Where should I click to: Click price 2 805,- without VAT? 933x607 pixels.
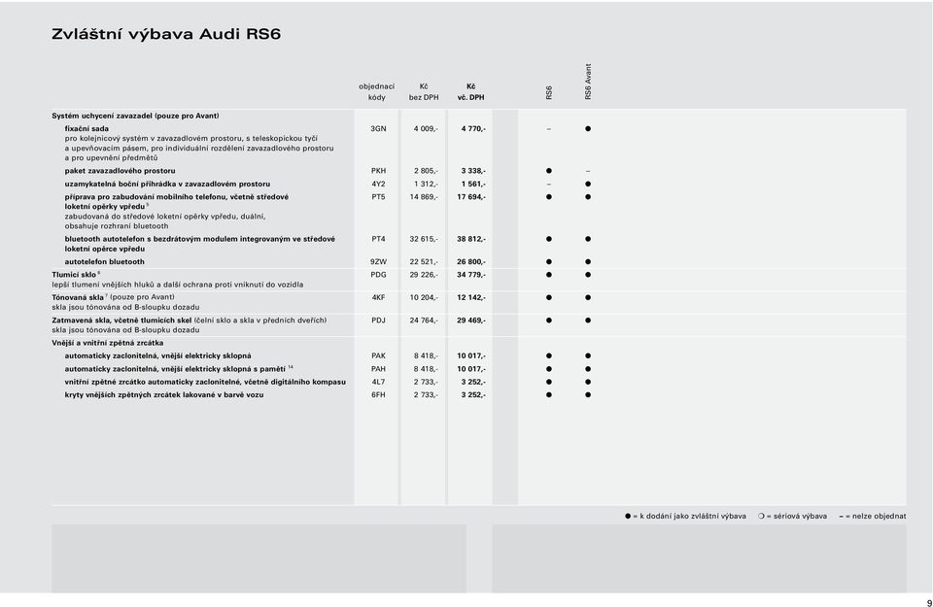[x=426, y=171]
